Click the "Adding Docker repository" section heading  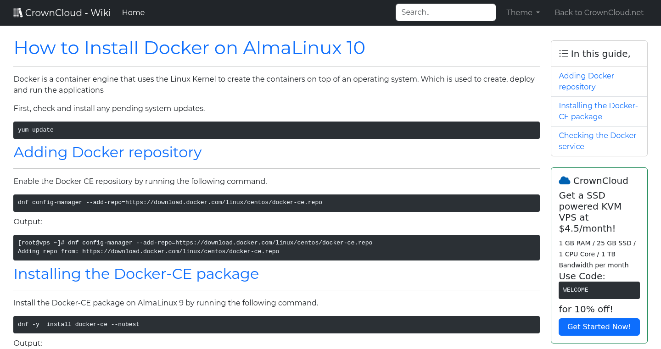tap(107, 152)
